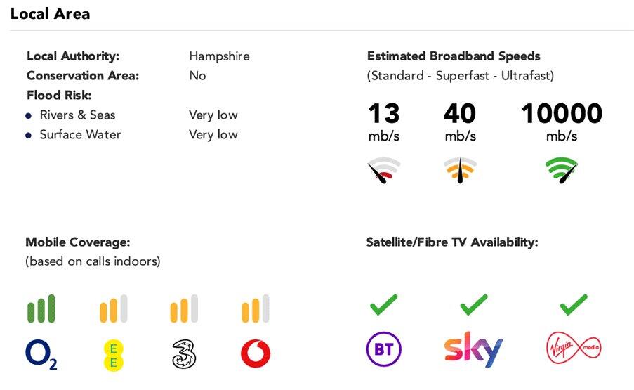
Task: Click the Virgin Media logo
Action: click(x=574, y=349)
